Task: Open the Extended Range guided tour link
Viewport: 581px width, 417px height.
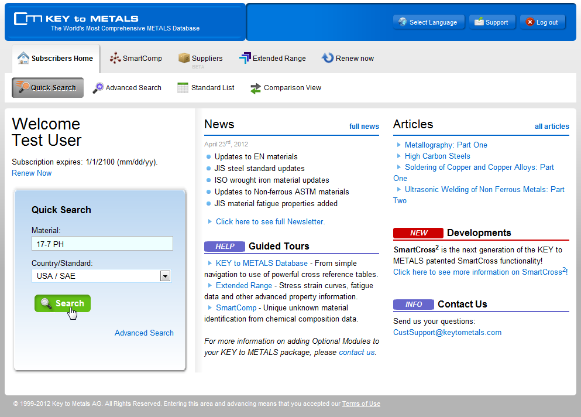Action: pyautogui.click(x=244, y=285)
